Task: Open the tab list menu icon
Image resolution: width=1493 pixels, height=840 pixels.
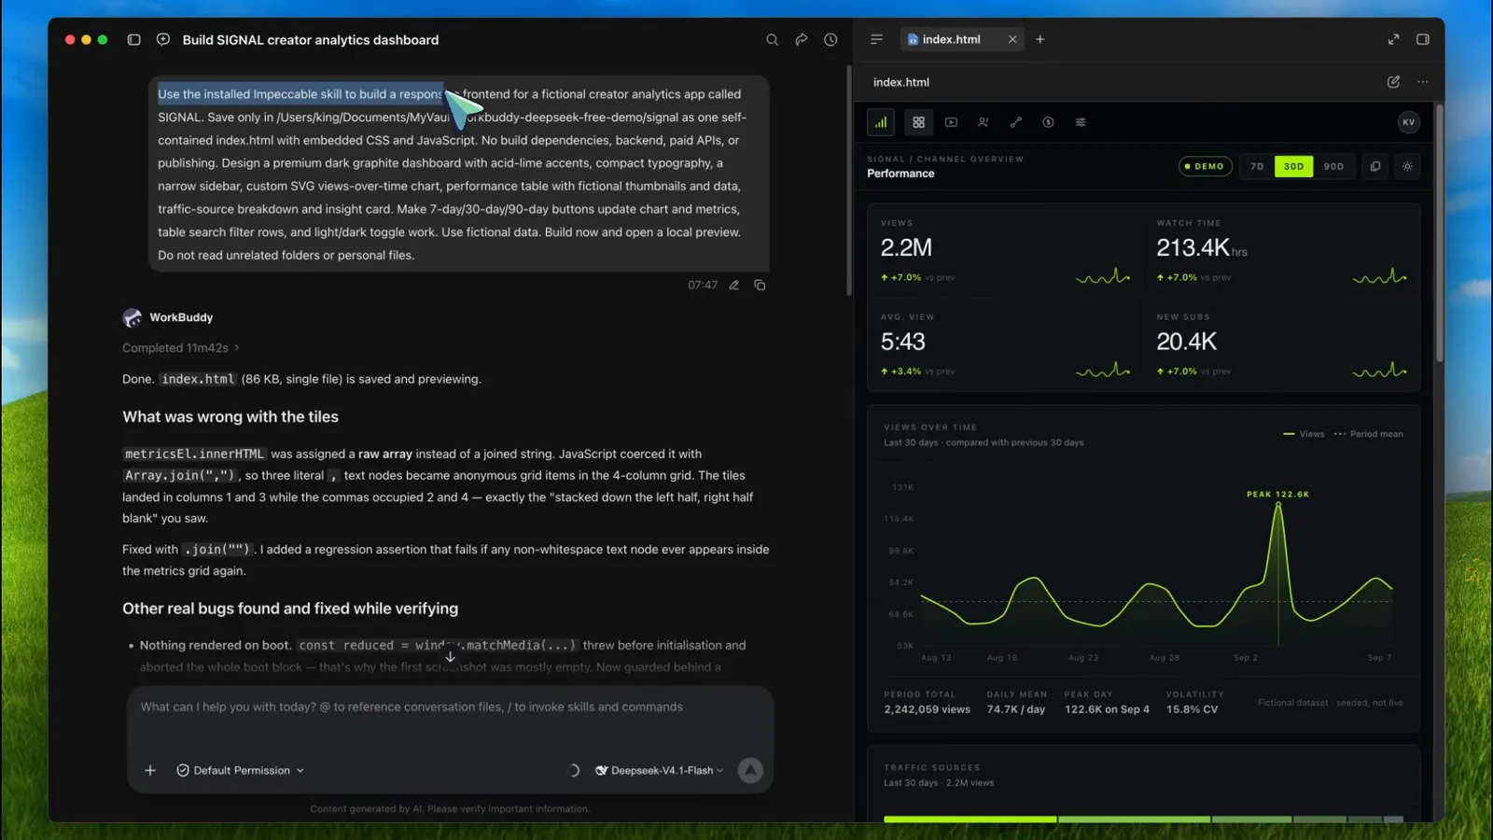Action: click(x=876, y=39)
